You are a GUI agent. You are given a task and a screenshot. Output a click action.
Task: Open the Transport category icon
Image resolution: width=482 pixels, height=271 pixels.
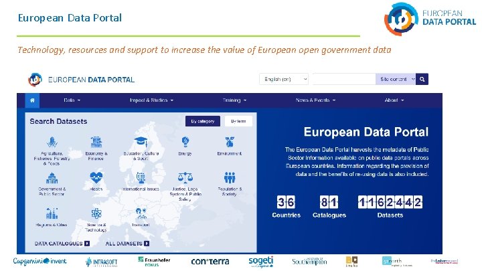click(x=141, y=213)
